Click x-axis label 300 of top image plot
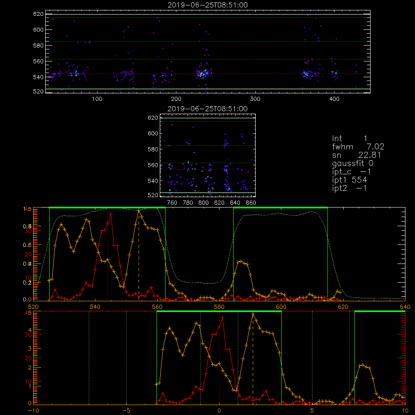The height and width of the screenshot is (415, 415). [x=255, y=99]
